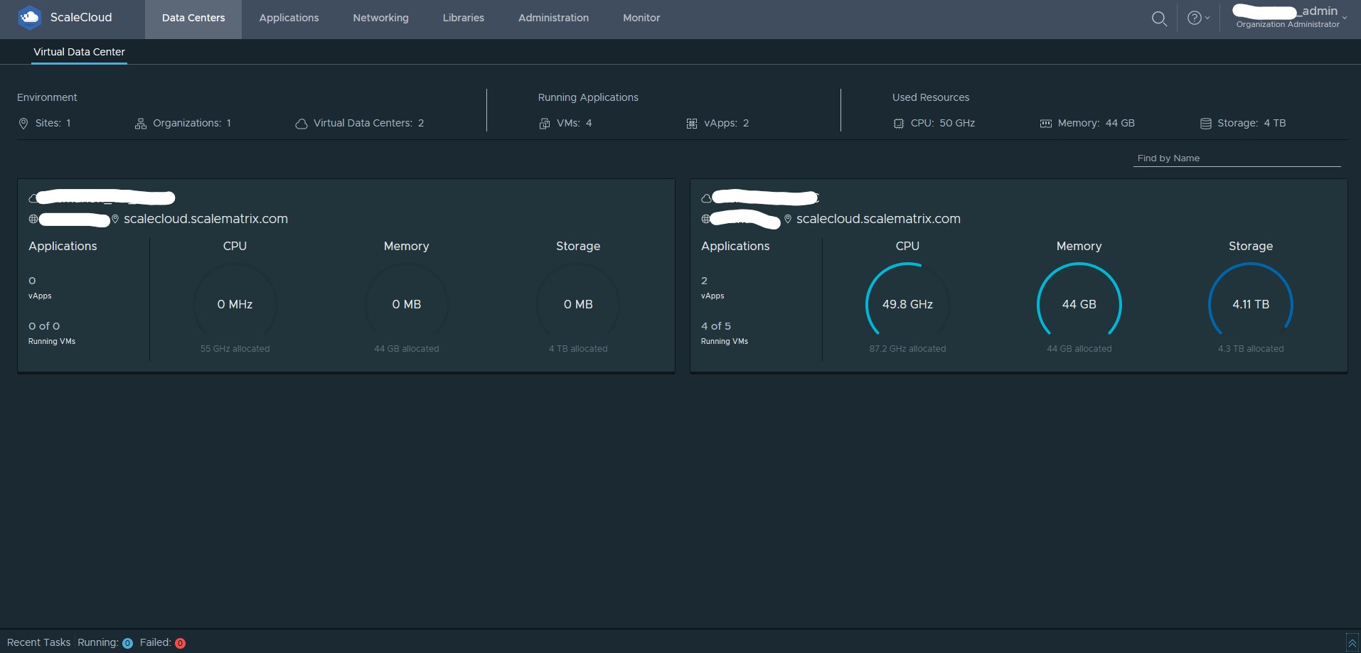Click the ScaleCloud logo icon
Image resolution: width=1361 pixels, height=653 pixels.
click(30, 18)
